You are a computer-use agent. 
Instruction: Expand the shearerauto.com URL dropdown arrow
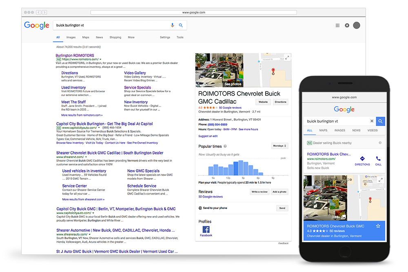click(89, 234)
